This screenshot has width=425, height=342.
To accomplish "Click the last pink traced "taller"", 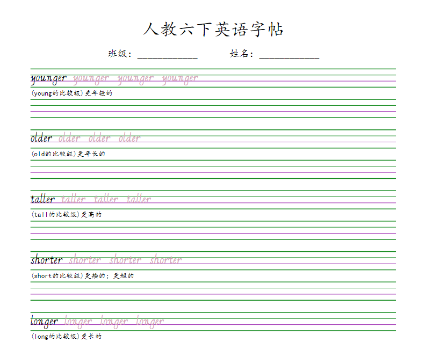I will point(139,199).
